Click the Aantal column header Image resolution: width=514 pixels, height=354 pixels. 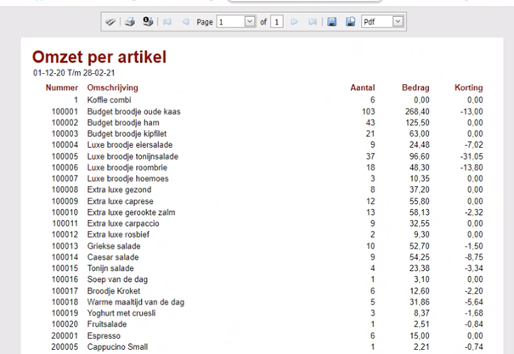362,87
